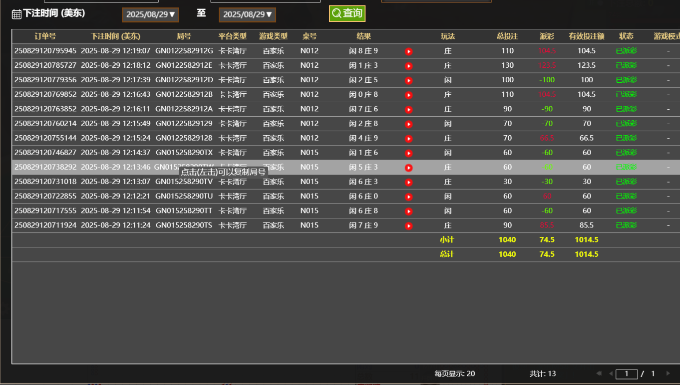Image resolution: width=680 pixels, height=385 pixels.
Task: Copy round number GN015258290TV
Action: pos(184,182)
